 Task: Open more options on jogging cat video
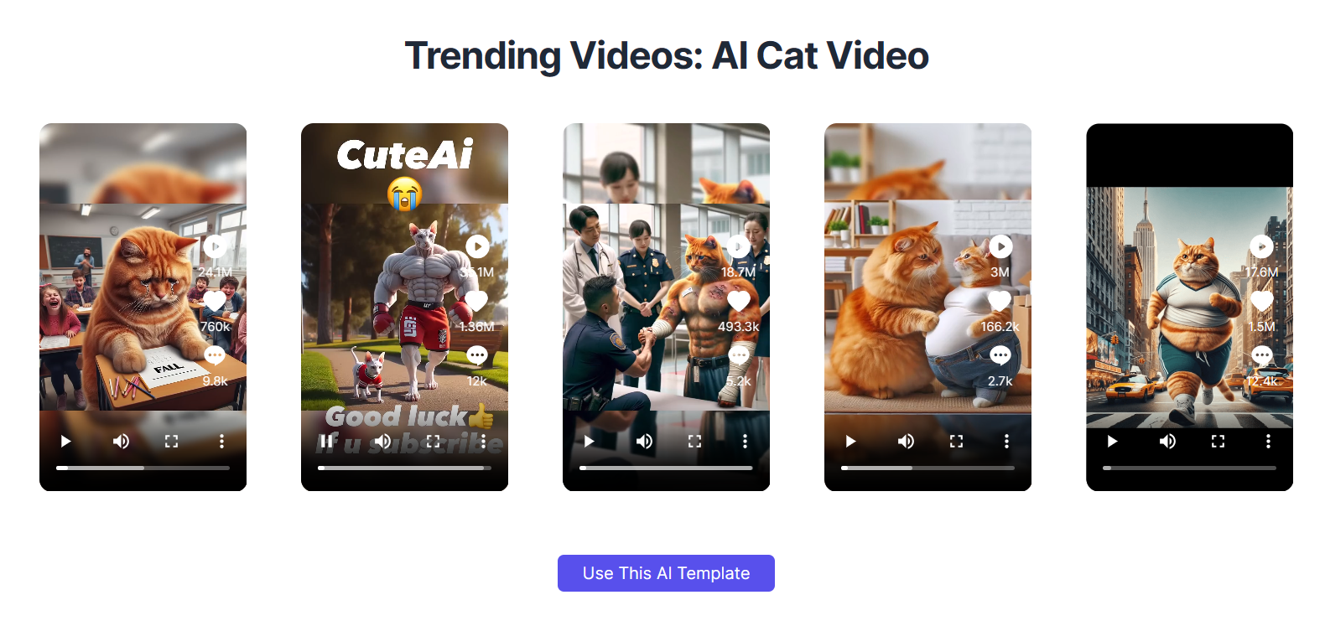tap(1268, 441)
